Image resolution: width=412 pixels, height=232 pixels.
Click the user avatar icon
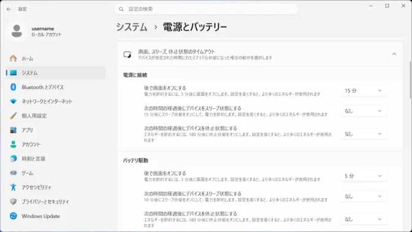pyautogui.click(x=17, y=31)
